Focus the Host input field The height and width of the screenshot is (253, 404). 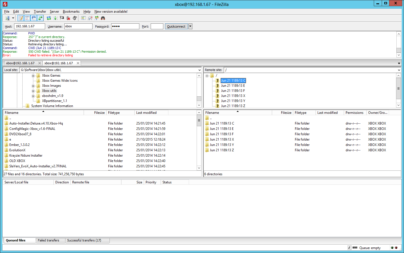[x=29, y=26]
